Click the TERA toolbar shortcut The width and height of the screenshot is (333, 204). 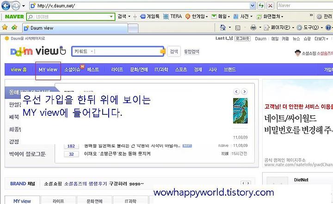(173, 16)
